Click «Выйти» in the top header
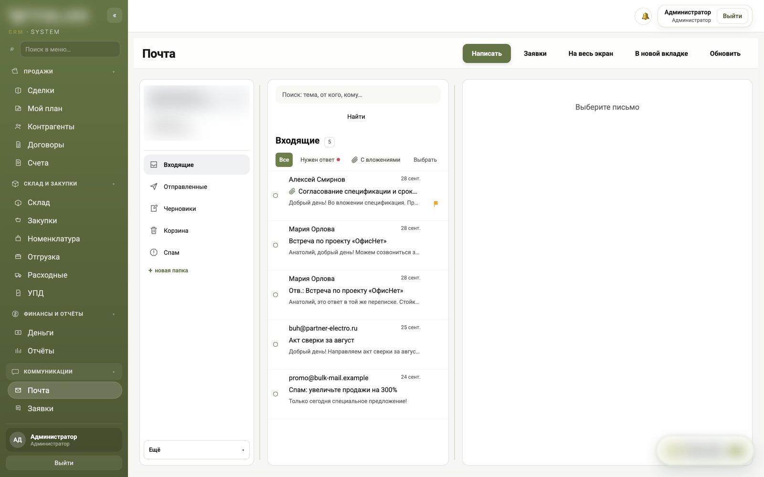 (x=732, y=16)
